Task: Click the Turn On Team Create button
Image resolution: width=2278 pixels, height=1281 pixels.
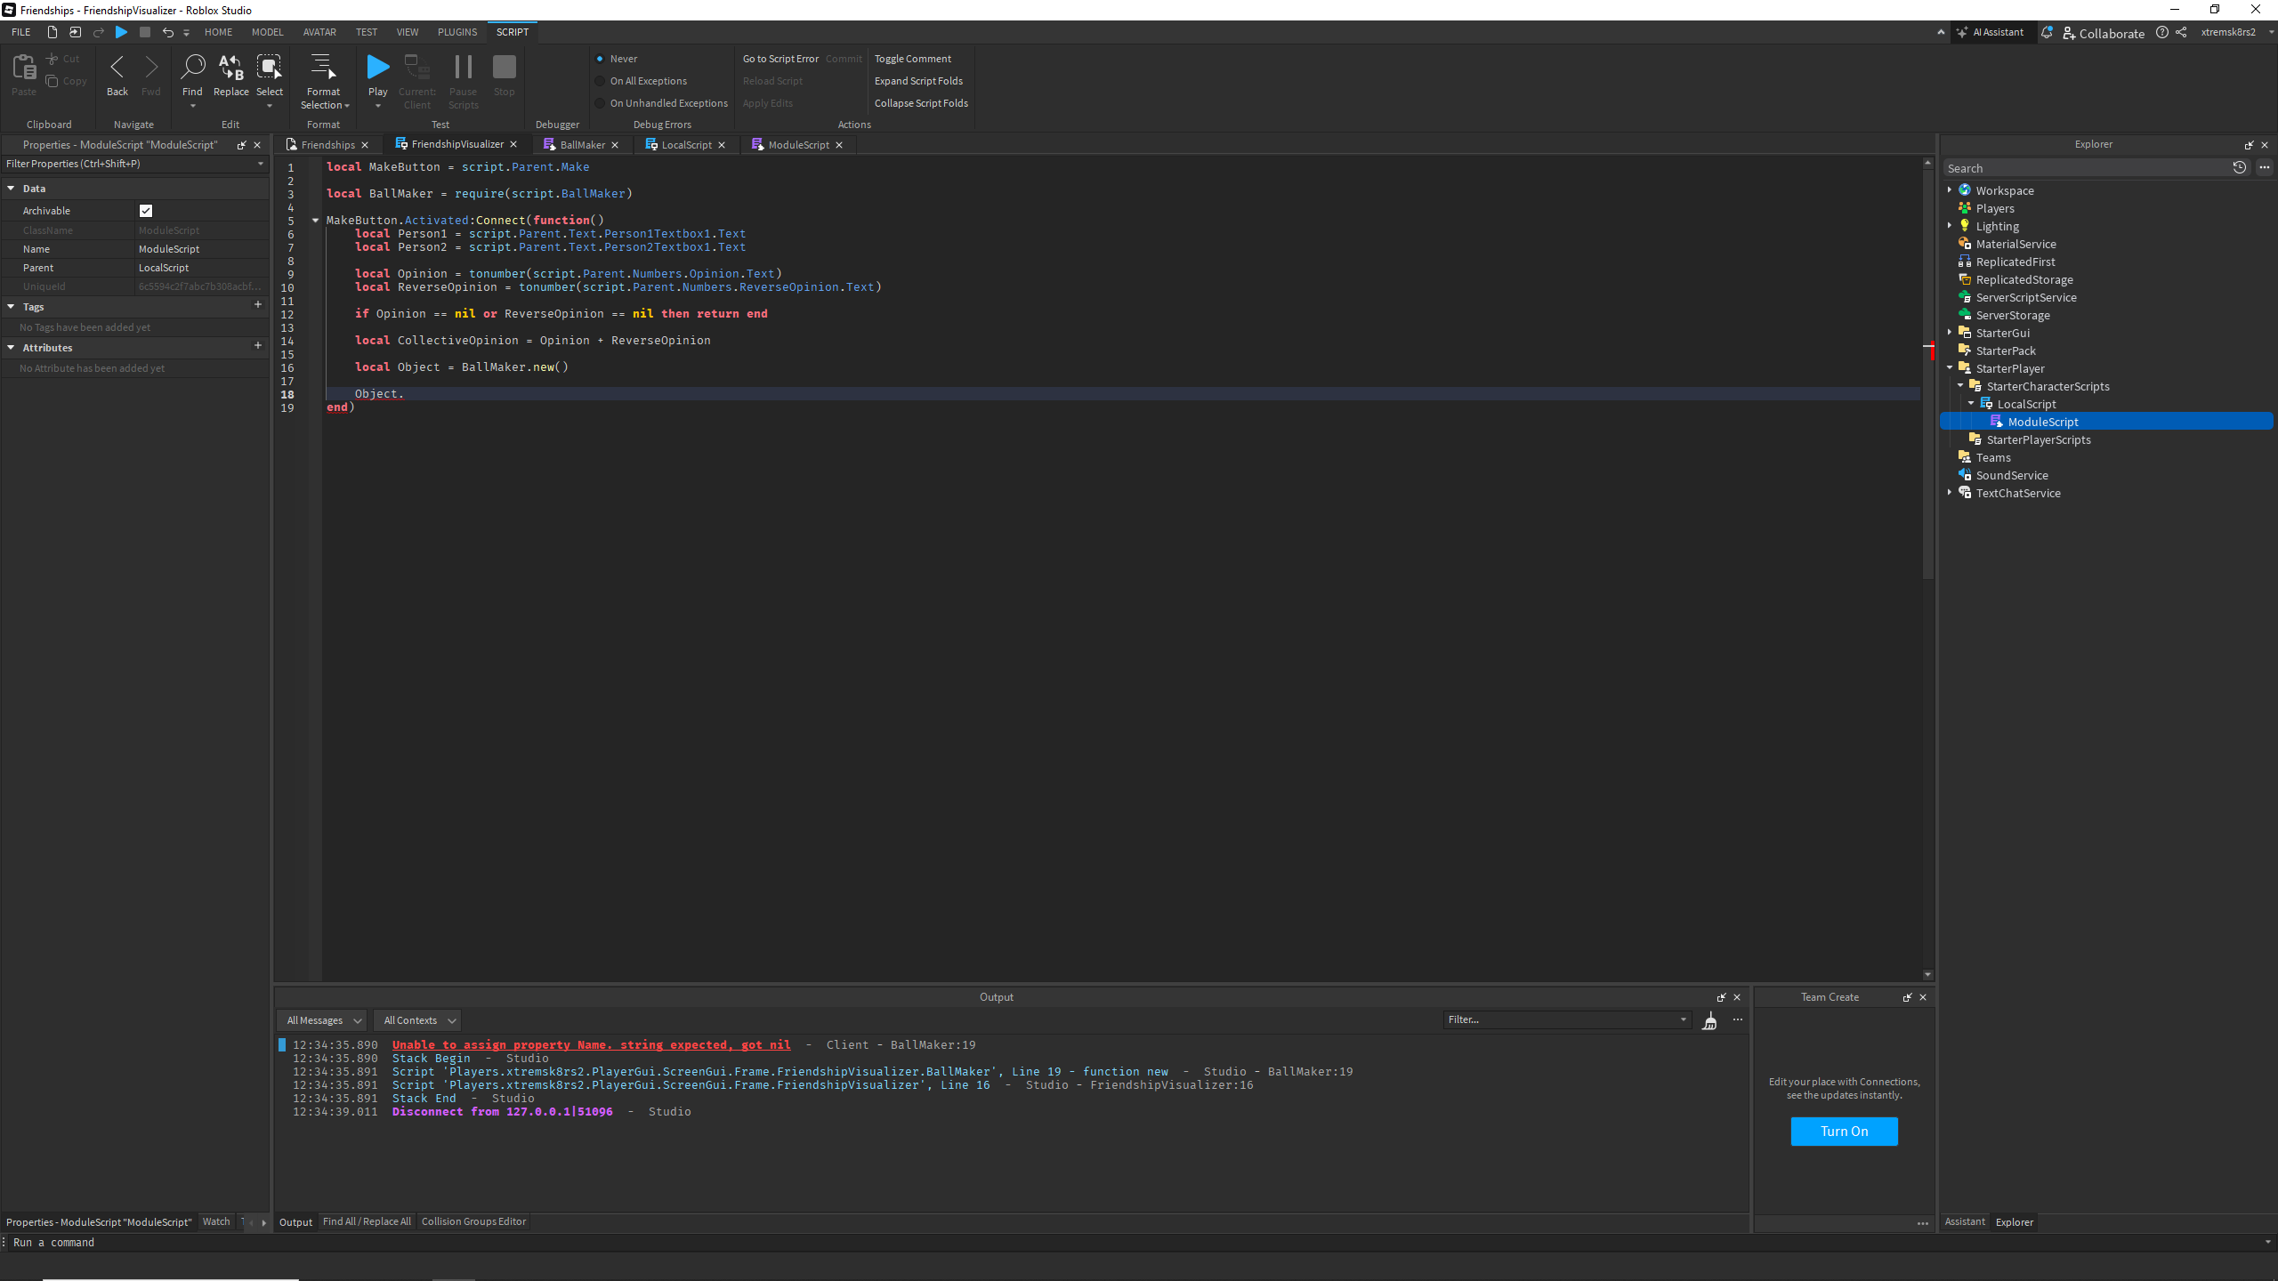Action: 1844,1132
